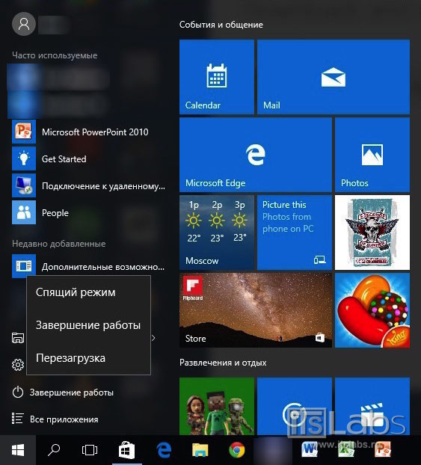
Task: Choose Перезагрузка from power menu
Action: pyautogui.click(x=89, y=358)
